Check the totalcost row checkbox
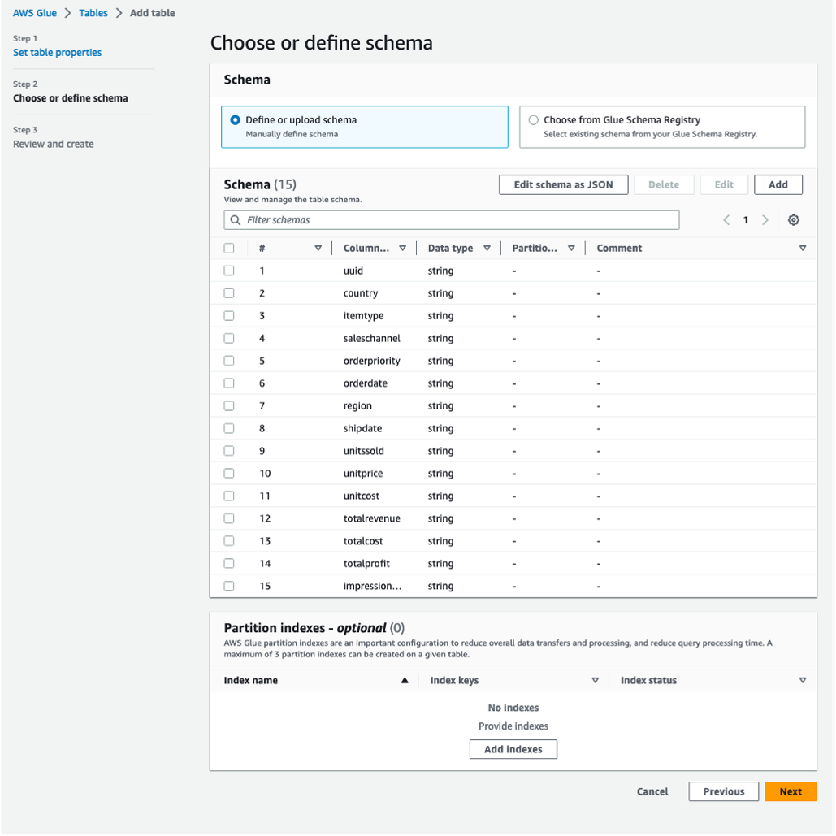Viewport: 836px width, 836px height. [x=229, y=541]
